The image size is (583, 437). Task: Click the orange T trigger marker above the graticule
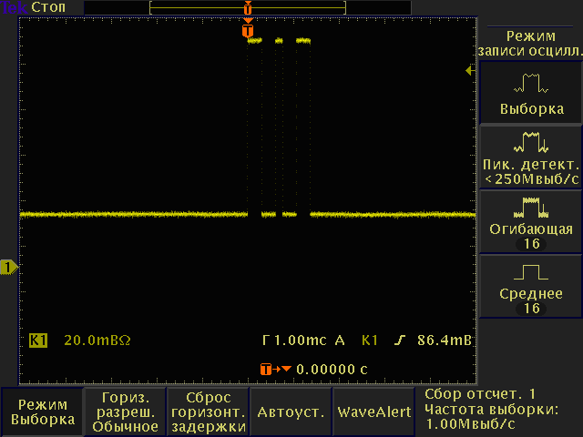(248, 31)
